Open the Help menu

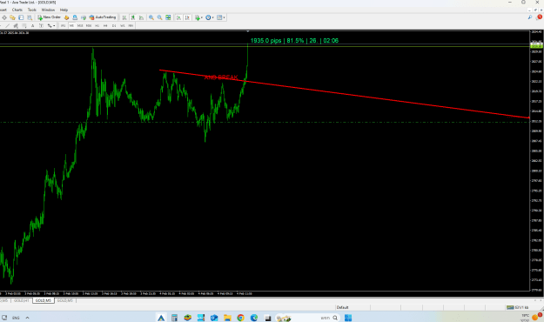64,10
